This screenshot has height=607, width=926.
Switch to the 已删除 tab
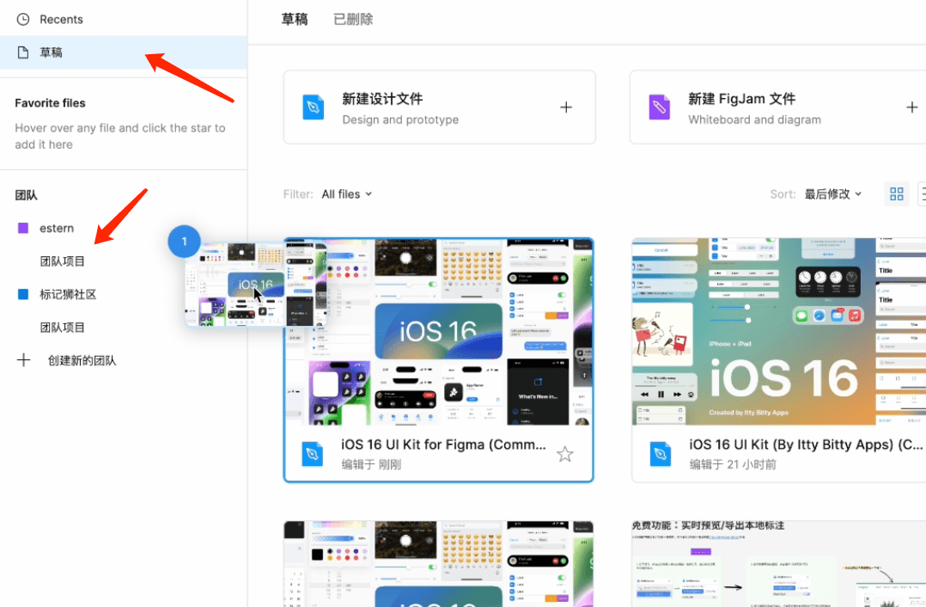352,18
